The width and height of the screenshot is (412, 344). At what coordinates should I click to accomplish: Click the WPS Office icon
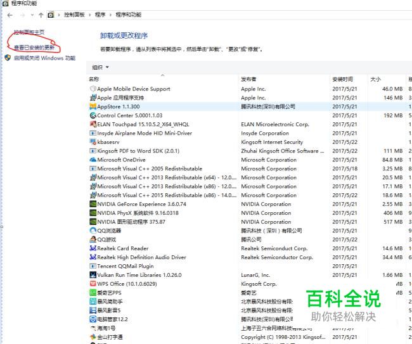93,284
